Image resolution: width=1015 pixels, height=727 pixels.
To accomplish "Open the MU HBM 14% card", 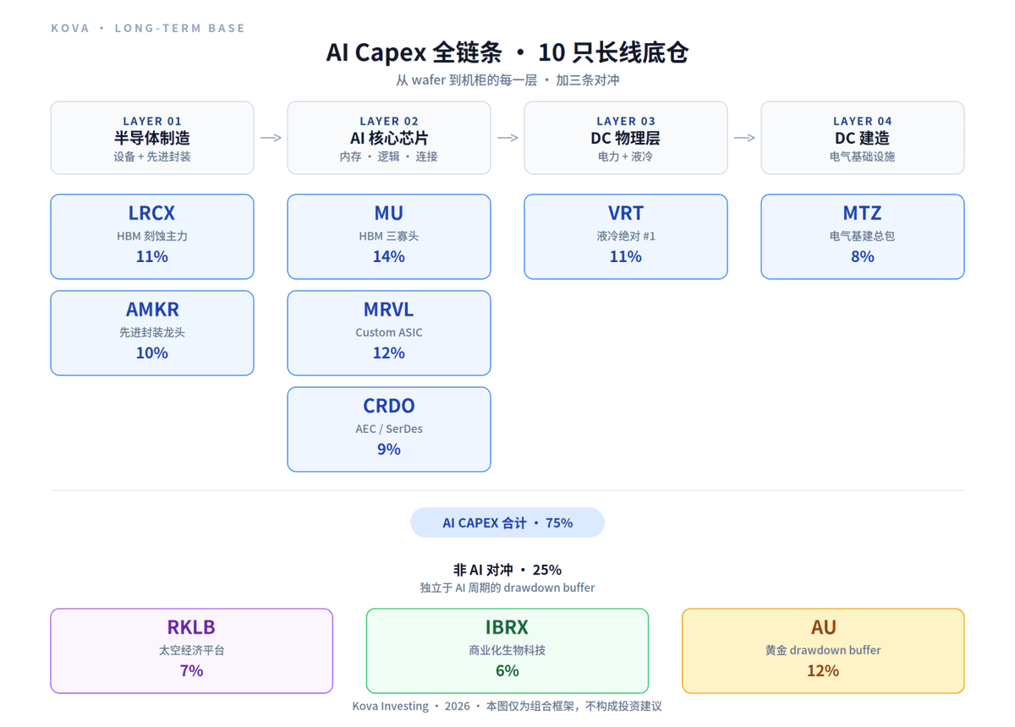I will [389, 237].
